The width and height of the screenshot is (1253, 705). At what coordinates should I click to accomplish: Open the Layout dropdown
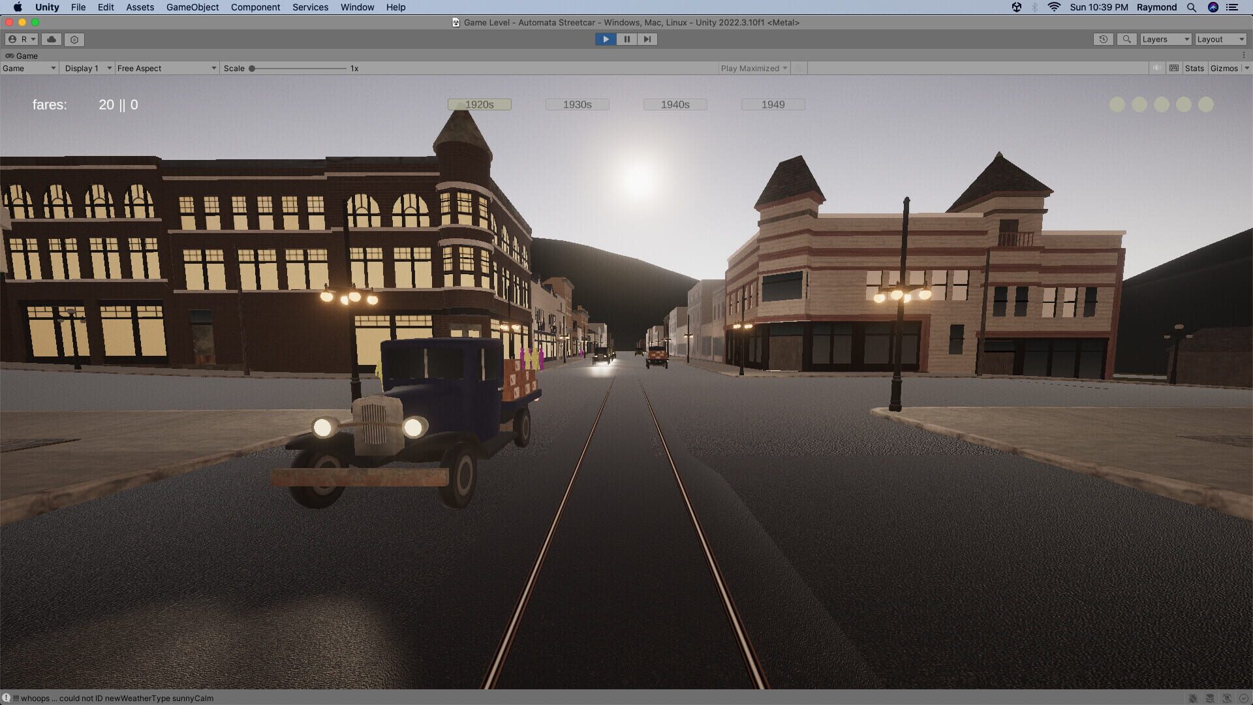coord(1219,39)
